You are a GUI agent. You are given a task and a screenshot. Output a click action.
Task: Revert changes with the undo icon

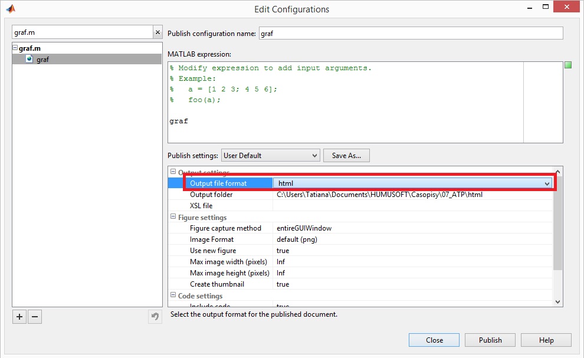tap(155, 317)
